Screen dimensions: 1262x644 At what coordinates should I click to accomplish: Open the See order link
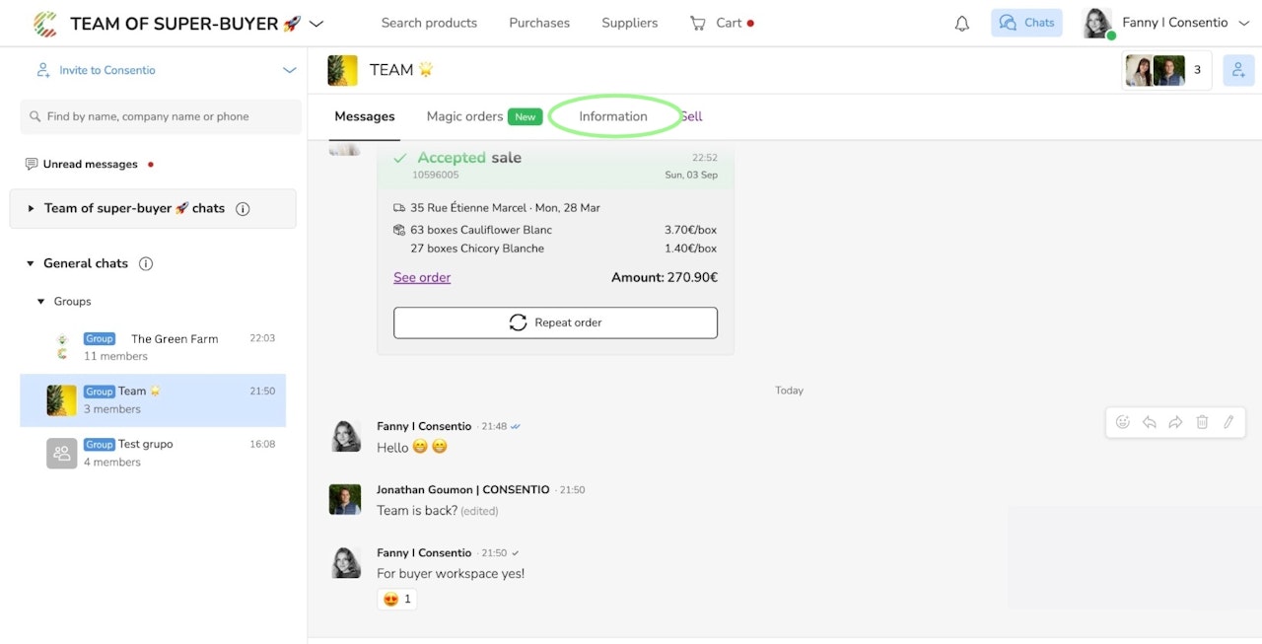coord(422,278)
